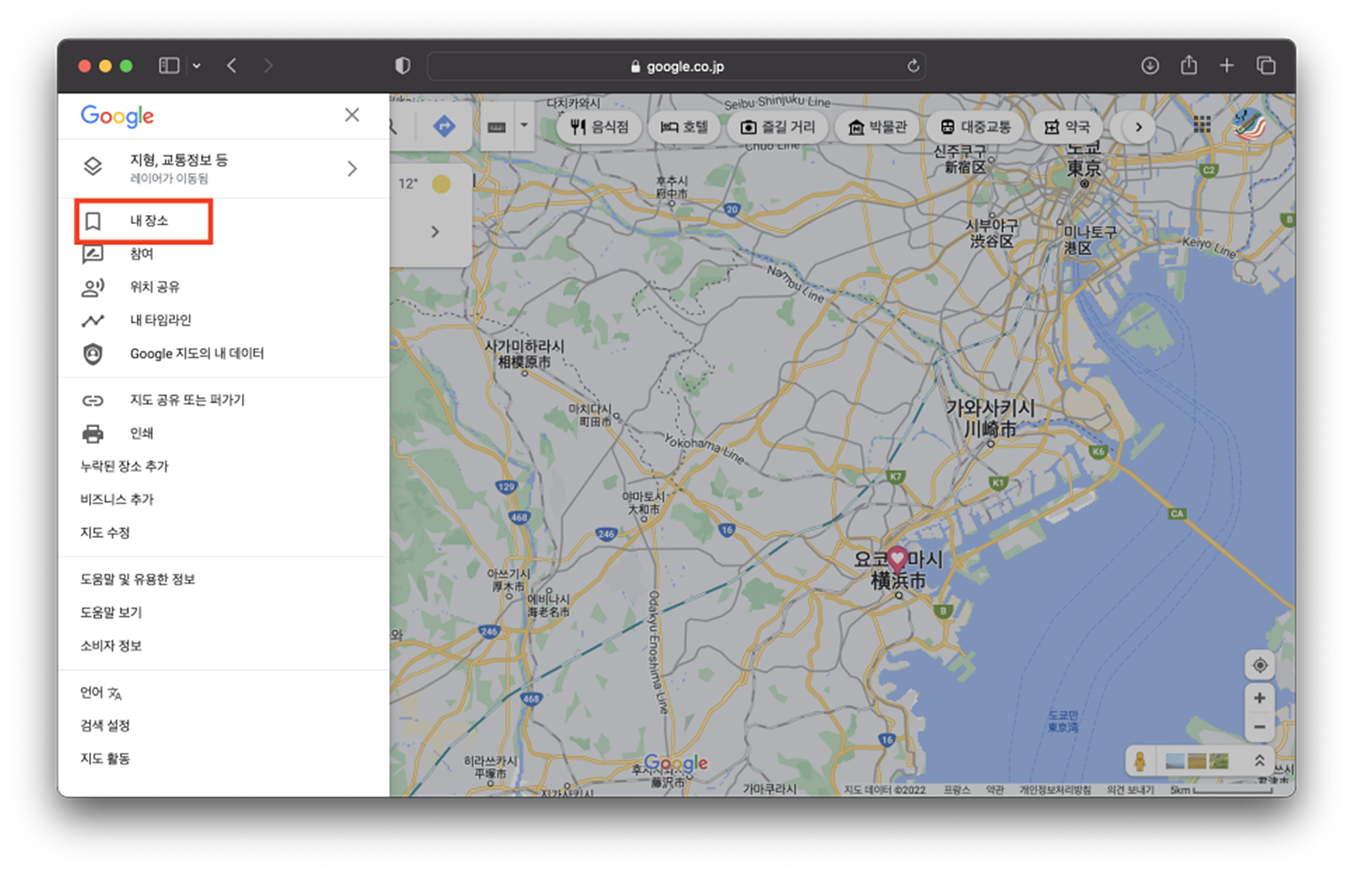
Task: Select the 호텔 category chip
Action: [x=684, y=127]
